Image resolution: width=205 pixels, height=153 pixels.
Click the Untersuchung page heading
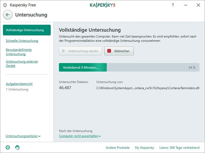pos(31,15)
